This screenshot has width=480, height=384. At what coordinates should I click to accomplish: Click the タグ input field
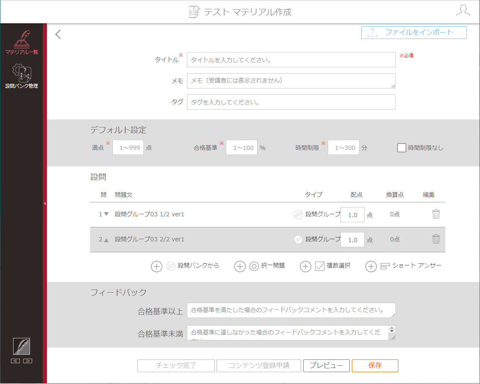291,102
